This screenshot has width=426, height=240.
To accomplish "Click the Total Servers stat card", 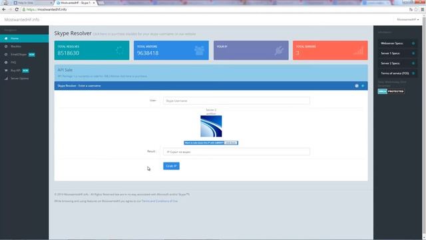I will [330, 51].
